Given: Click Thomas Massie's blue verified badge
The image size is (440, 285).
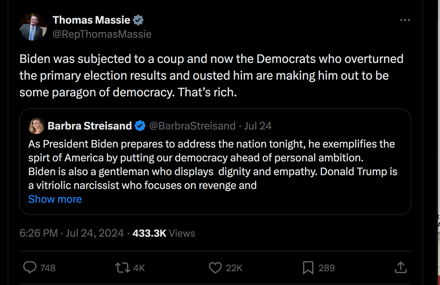Looking at the screenshot, I should point(138,20).
